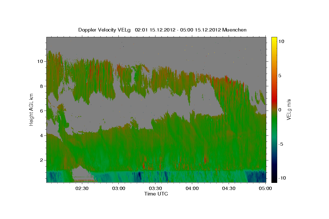
Task: Click the height axis label '10'
Action: (40, 61)
